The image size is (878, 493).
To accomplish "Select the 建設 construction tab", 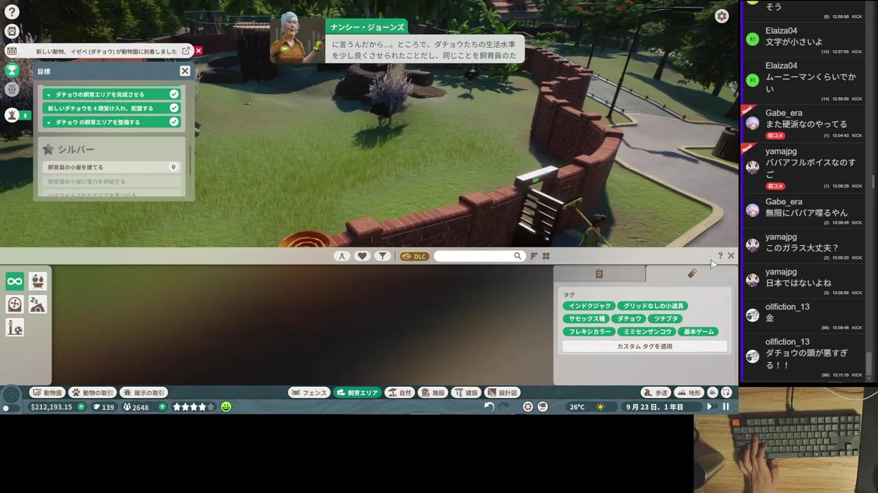I will point(466,393).
